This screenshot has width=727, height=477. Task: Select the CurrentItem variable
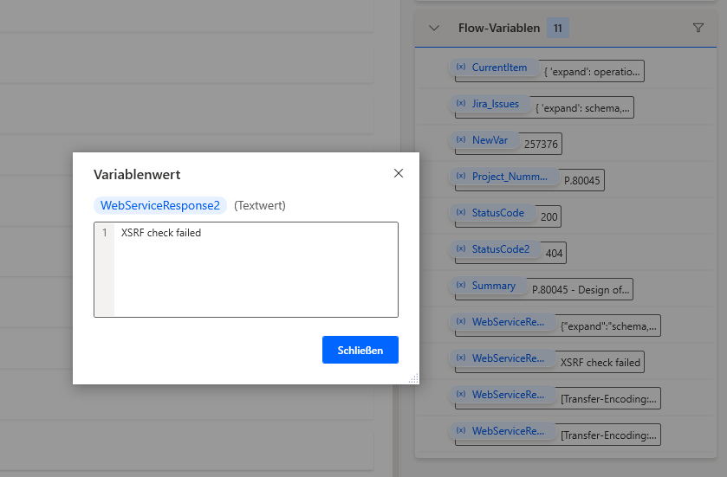(x=493, y=68)
